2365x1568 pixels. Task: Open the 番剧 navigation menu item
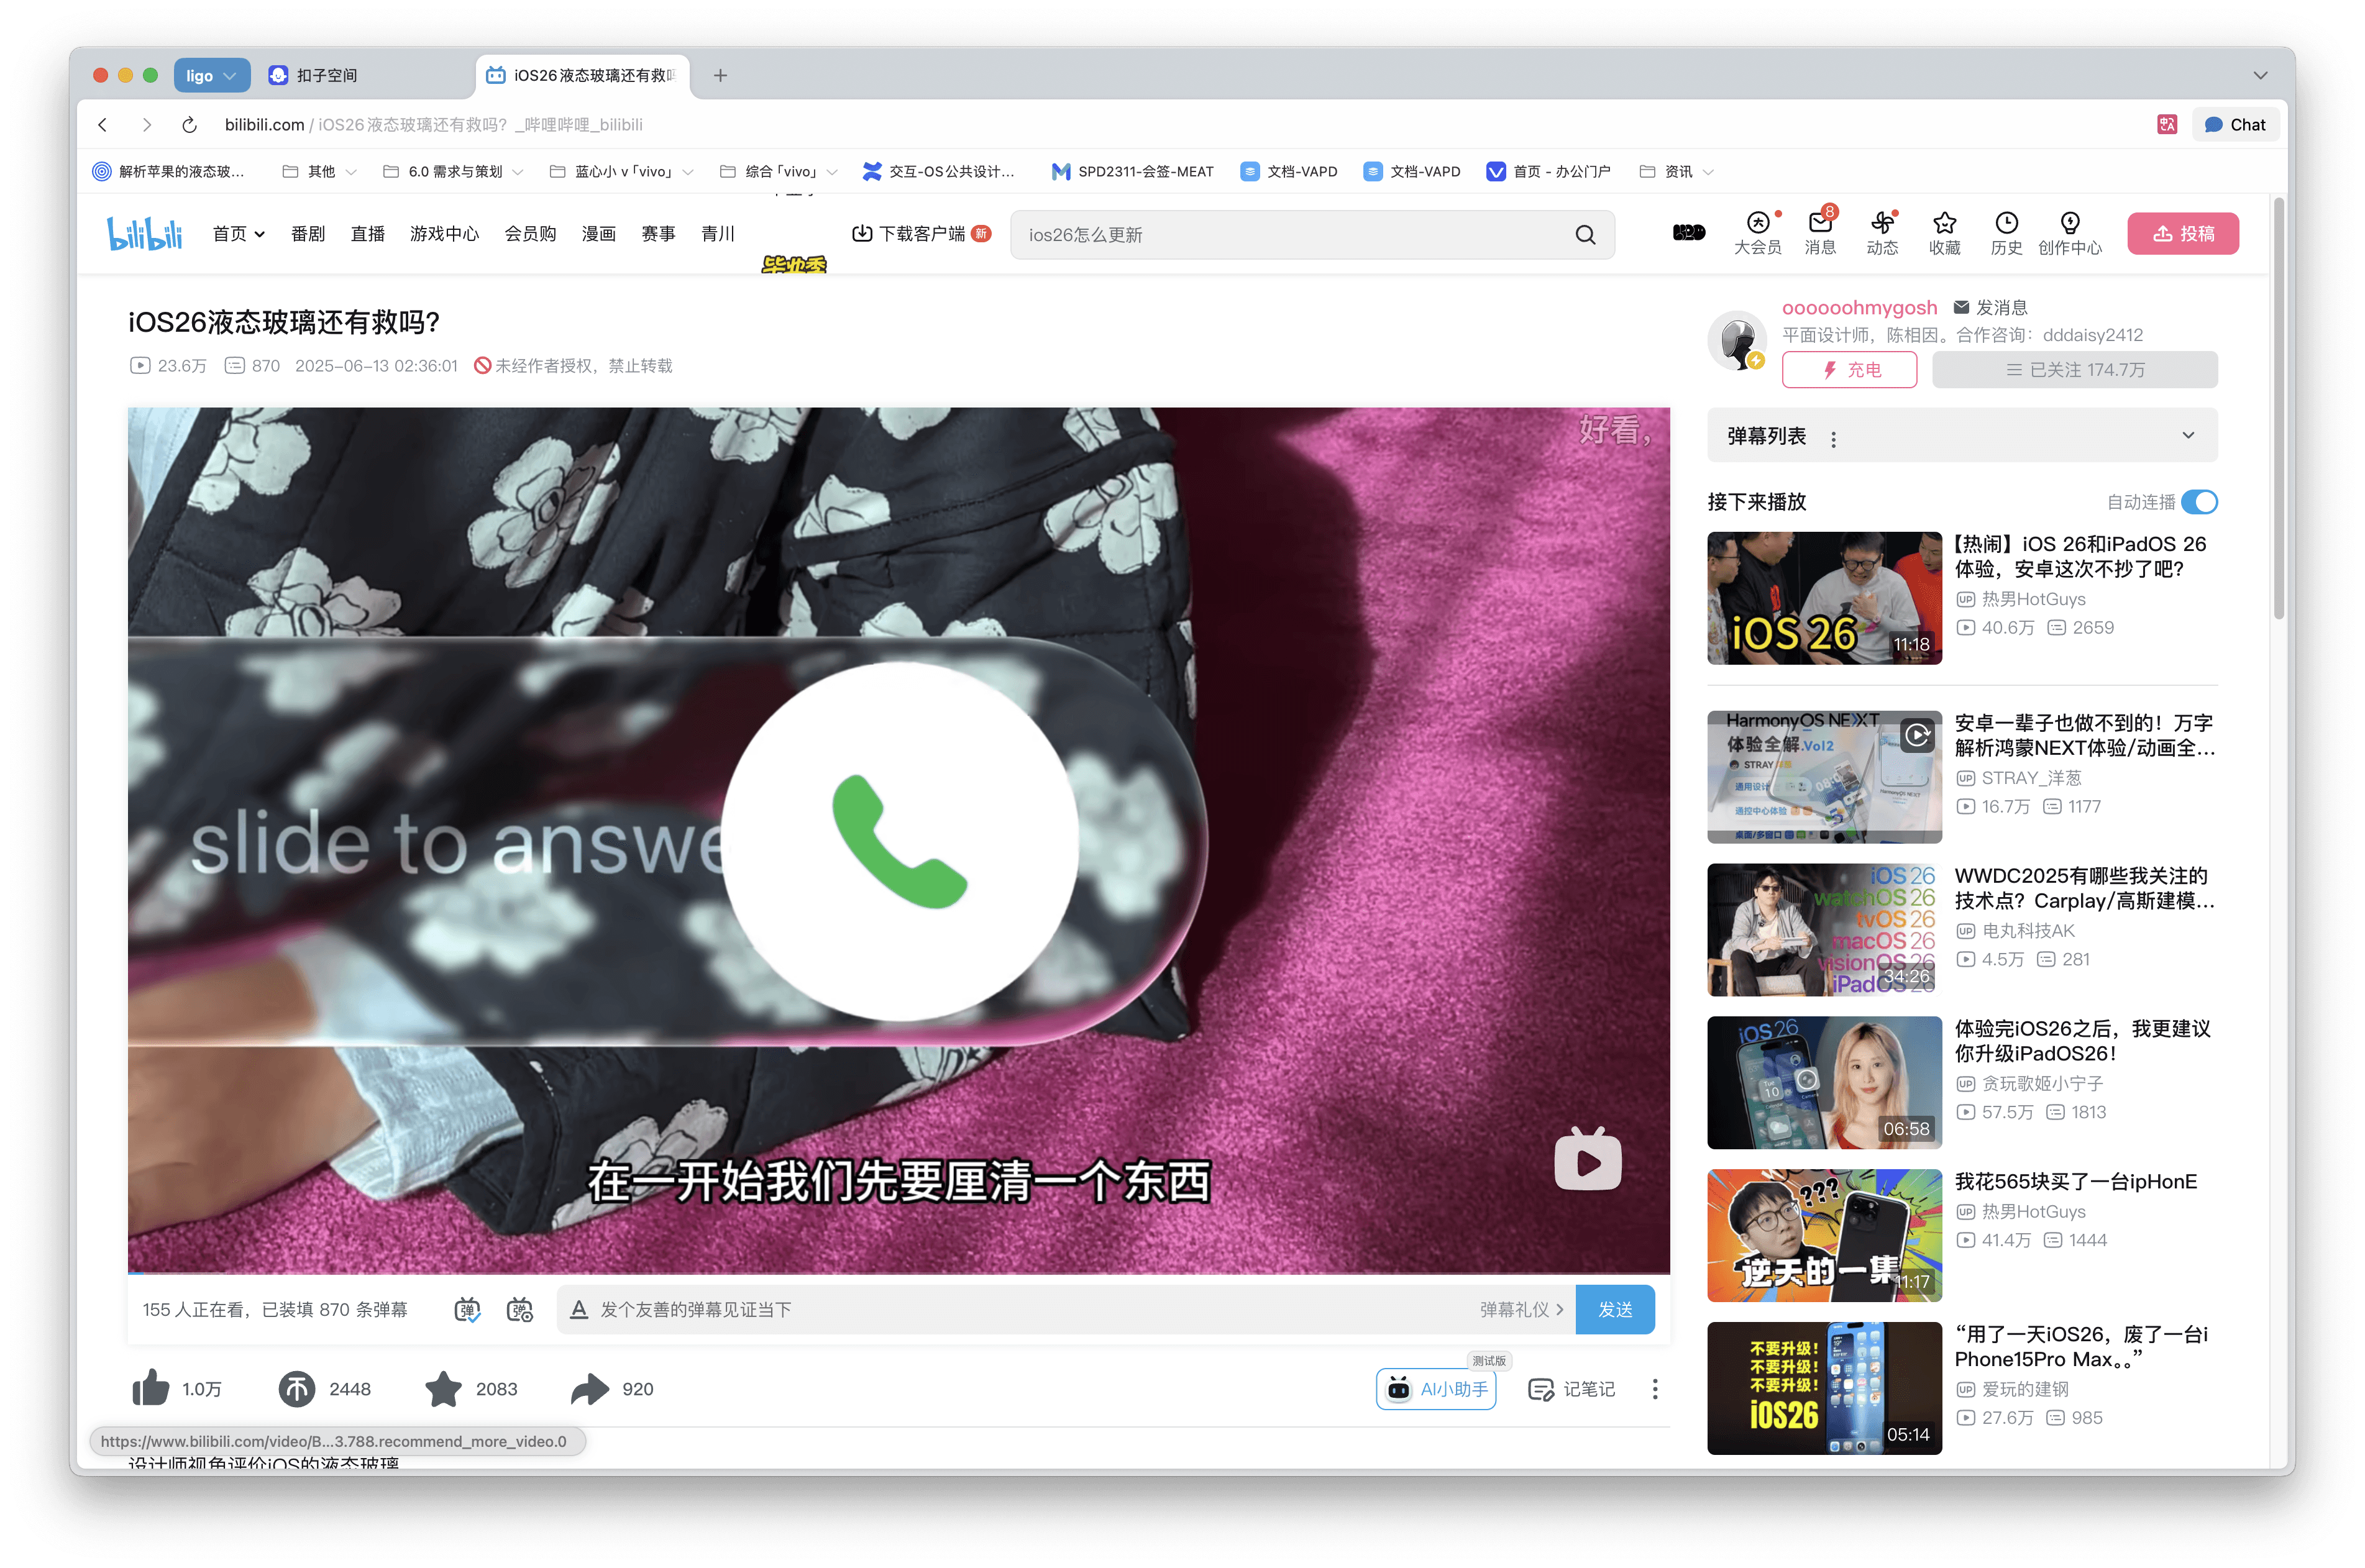click(x=308, y=234)
